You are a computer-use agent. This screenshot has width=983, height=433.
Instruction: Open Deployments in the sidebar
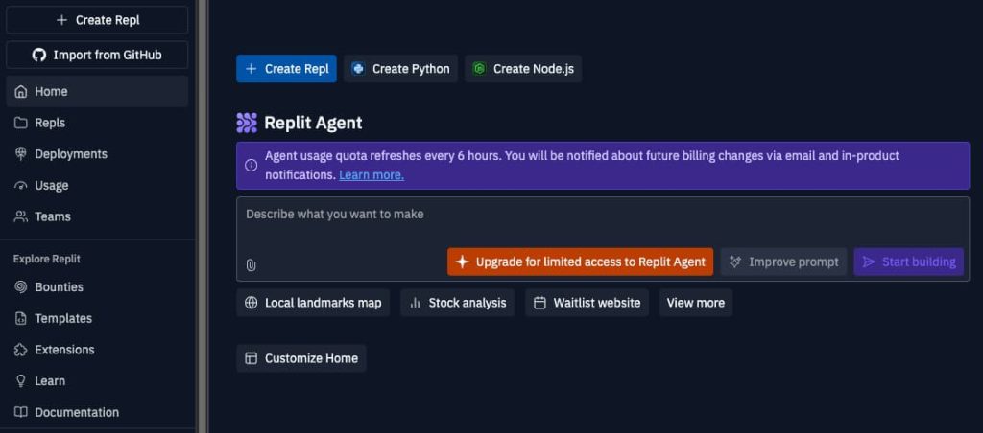click(x=70, y=154)
